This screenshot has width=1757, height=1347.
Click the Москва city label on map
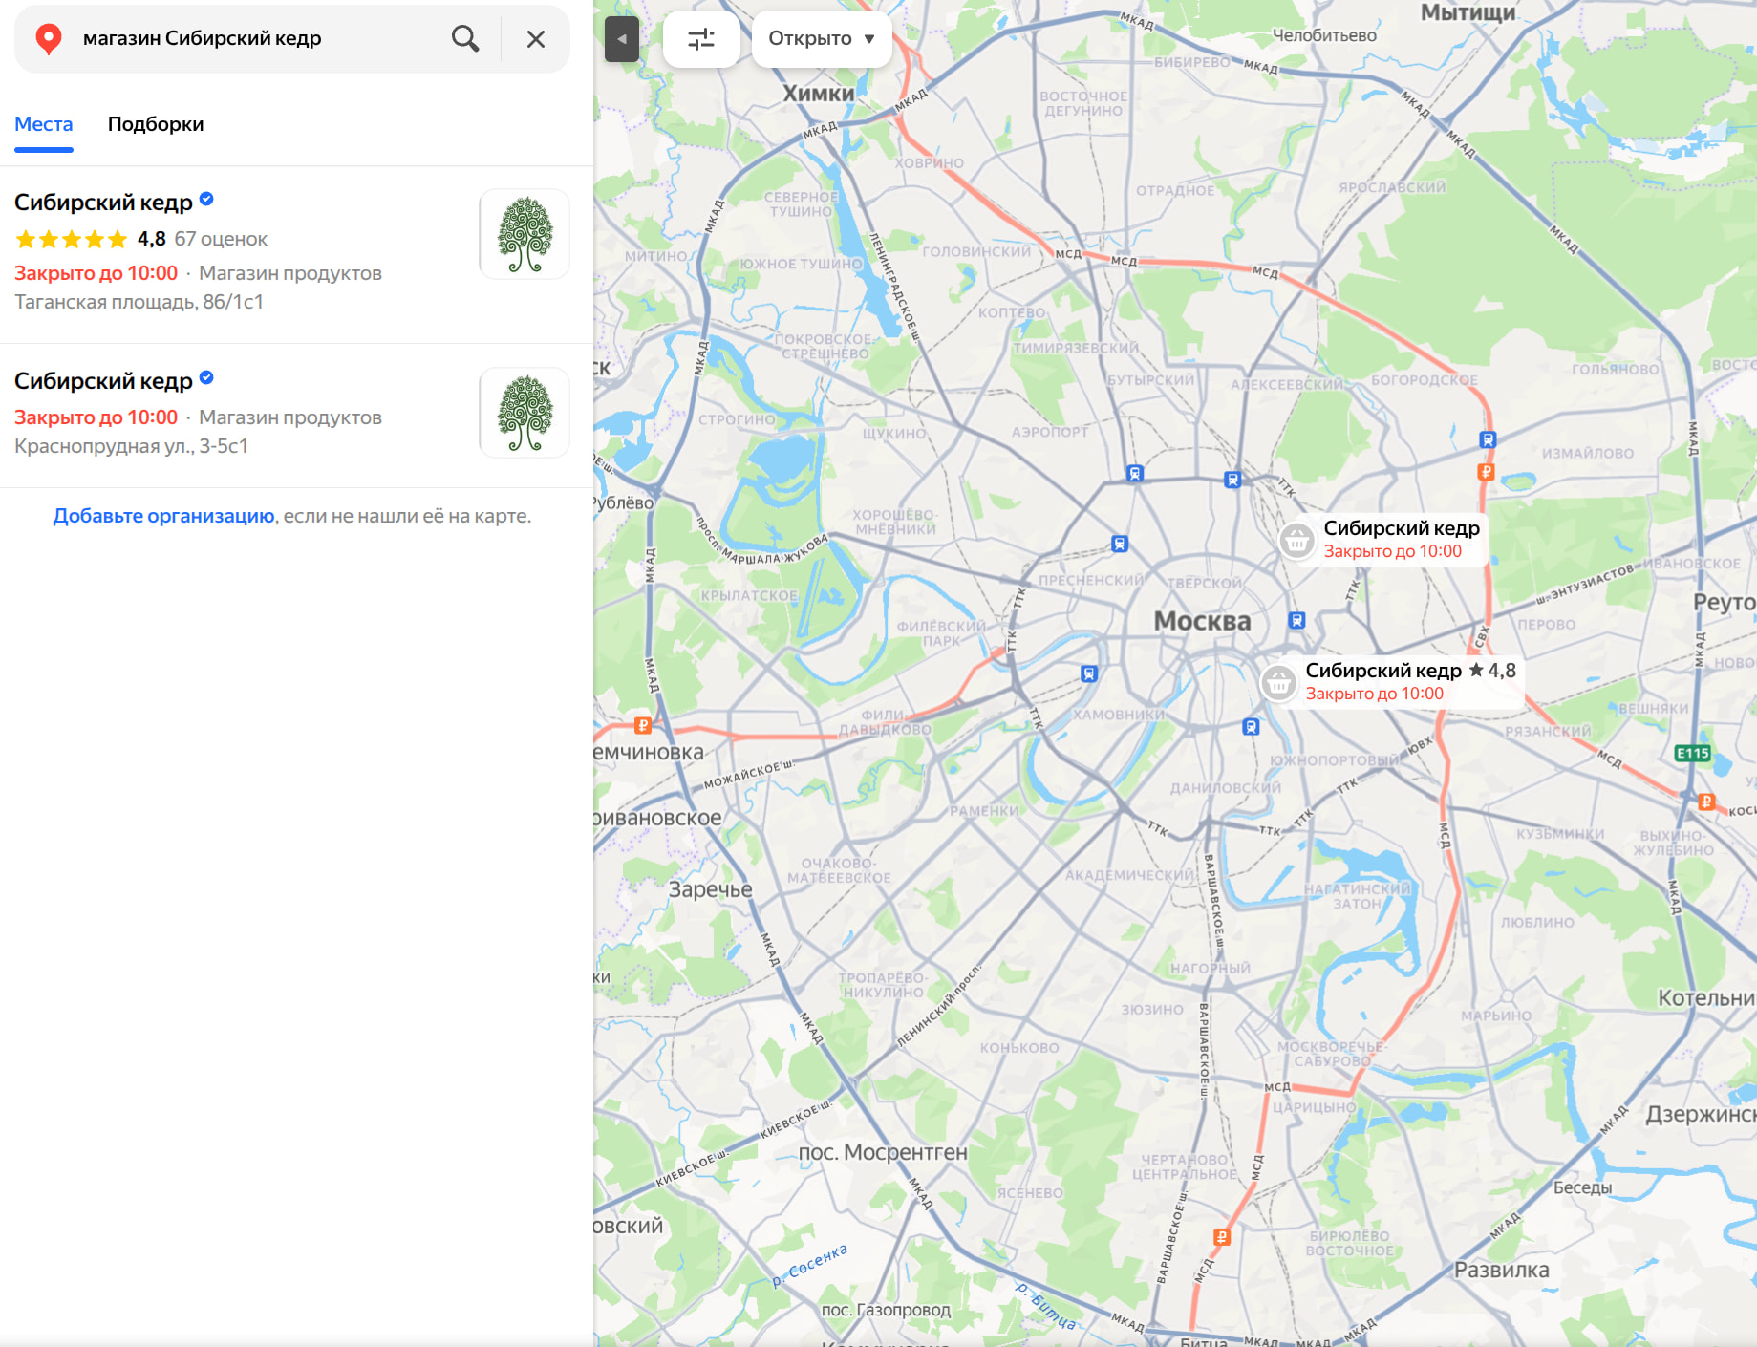click(x=1201, y=621)
